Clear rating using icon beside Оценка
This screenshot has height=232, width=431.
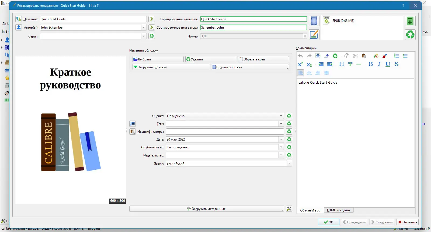[289, 116]
